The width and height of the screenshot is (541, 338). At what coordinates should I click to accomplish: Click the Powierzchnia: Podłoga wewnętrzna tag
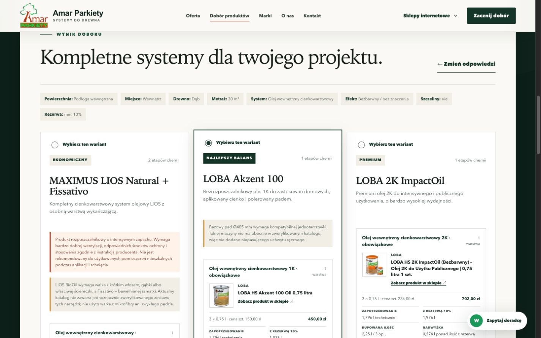click(79, 99)
